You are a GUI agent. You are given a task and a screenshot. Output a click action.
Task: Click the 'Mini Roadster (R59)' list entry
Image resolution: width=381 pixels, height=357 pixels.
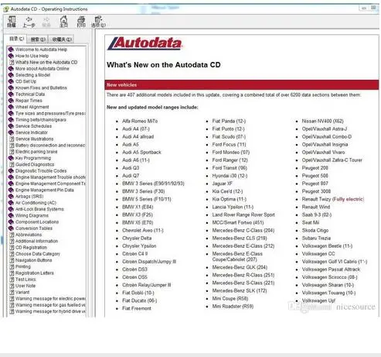pyautogui.click(x=233, y=307)
